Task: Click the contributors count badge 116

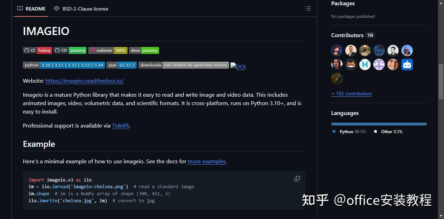Action: pyautogui.click(x=370, y=35)
